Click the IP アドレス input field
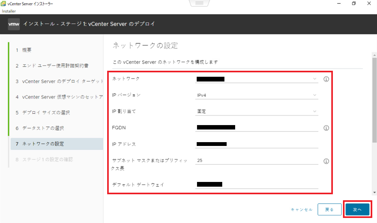This screenshot has height=223, width=377. pyautogui.click(x=257, y=144)
